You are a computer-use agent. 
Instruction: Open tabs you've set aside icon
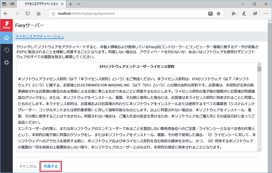[x=4, y=4]
